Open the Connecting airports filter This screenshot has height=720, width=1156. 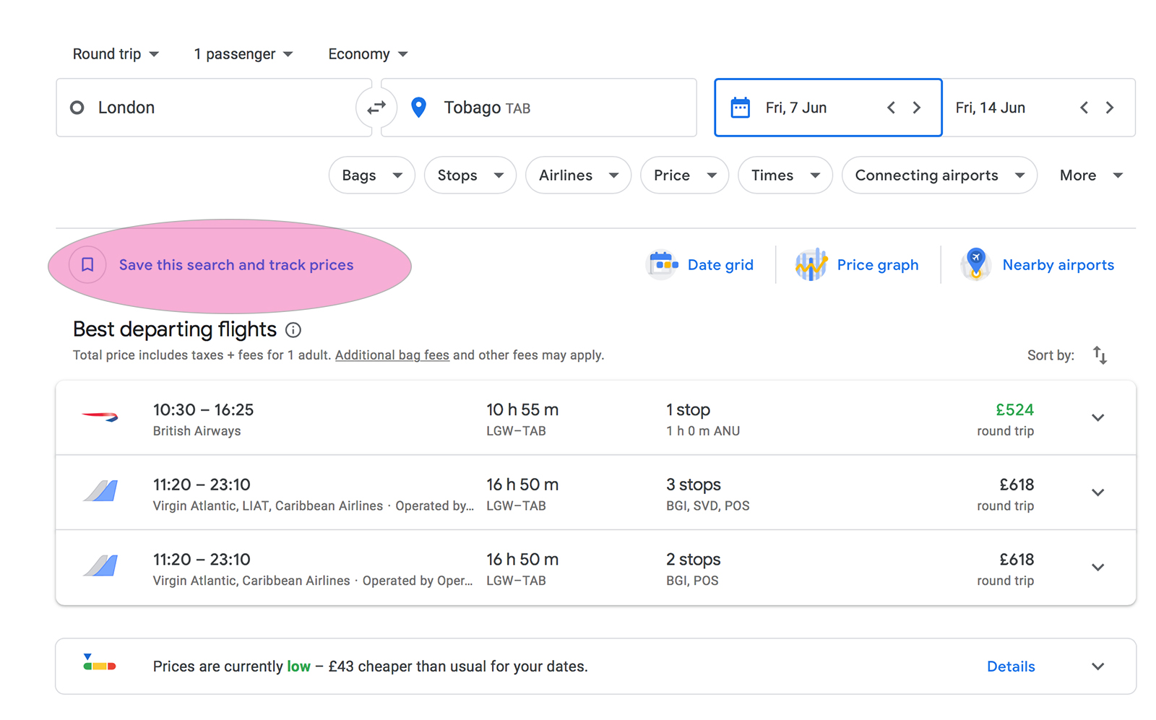[940, 175]
